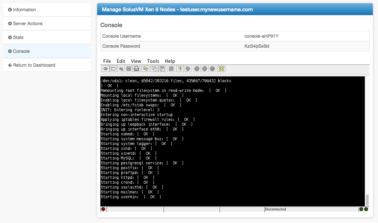Click the four yellow stars toolbar icon
This screenshot has width=378, height=223.
click(x=221, y=69)
